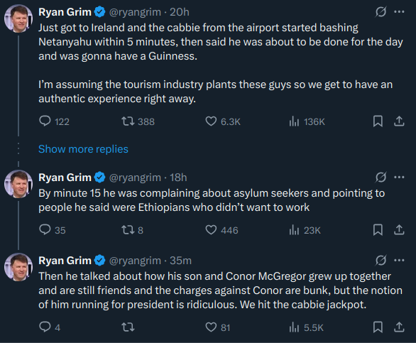Screen dimensions: 416x343
Task: Expand Show more replies
Action: 83,149
